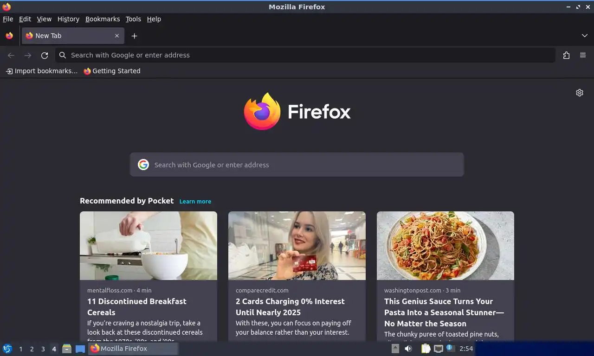The width and height of the screenshot is (594, 356).
Task: Open Edit menu
Action: pyautogui.click(x=25, y=19)
